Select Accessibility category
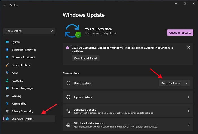This screenshot has height=134, width=198. point(29,104)
